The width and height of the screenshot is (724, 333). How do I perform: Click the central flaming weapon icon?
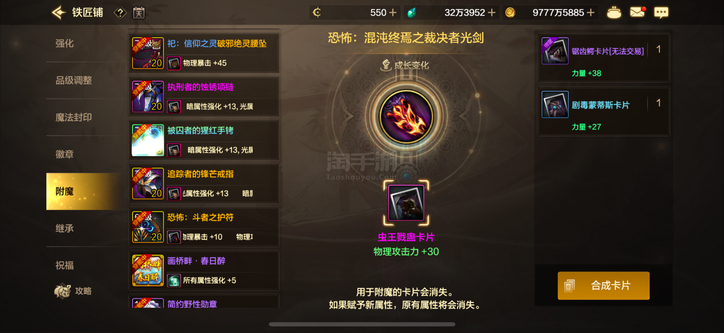click(406, 116)
